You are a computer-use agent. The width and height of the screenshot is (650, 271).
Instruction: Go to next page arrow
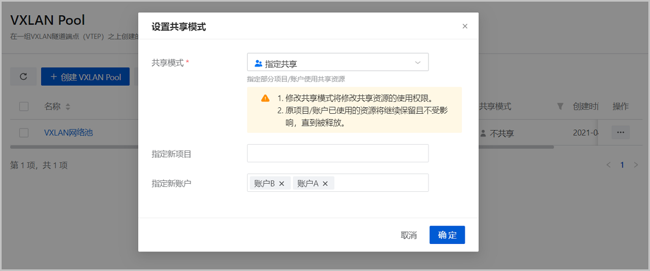636,165
